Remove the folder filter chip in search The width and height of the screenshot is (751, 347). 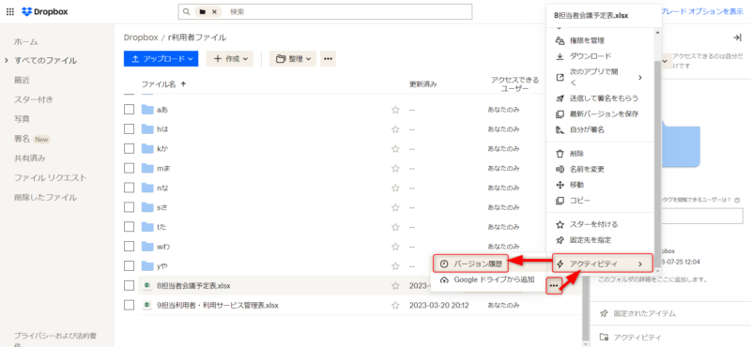(215, 12)
